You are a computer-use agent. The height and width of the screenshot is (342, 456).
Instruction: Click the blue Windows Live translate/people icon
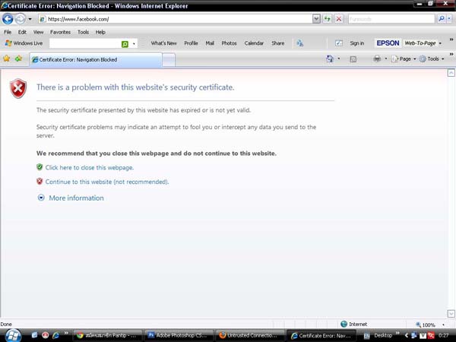pyautogui.click(x=300, y=43)
